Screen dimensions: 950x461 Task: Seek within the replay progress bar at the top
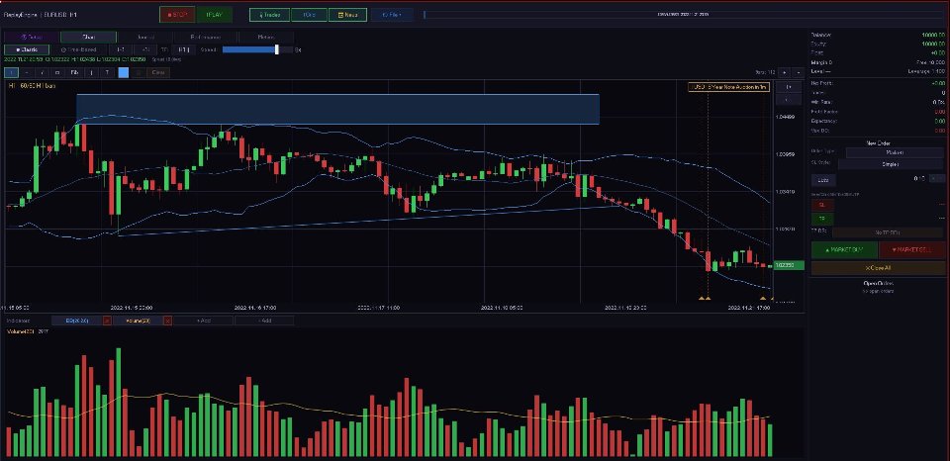pos(683,14)
